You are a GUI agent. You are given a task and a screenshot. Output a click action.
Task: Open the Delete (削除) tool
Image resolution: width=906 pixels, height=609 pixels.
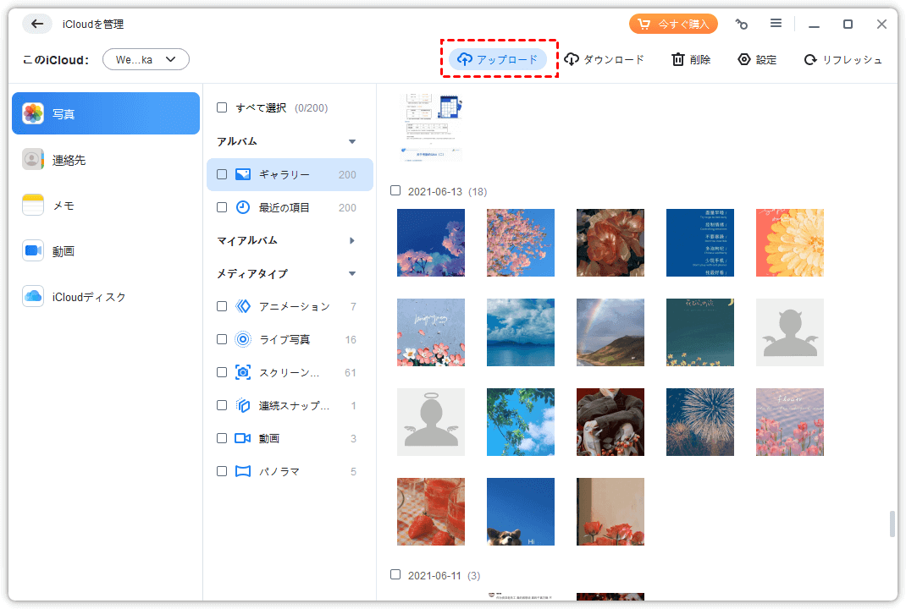(691, 59)
